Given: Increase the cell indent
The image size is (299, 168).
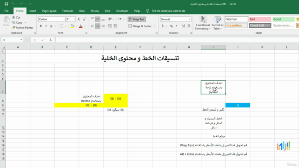Looking at the screenshot, I should point(115,26).
